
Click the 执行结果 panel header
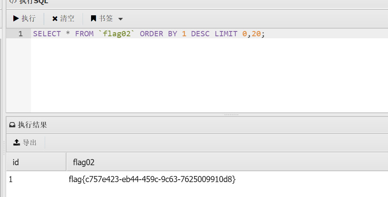point(197,125)
